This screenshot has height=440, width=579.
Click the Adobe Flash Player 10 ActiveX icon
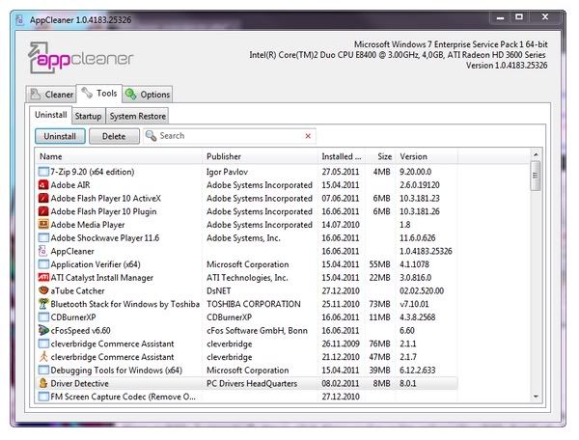click(x=43, y=198)
